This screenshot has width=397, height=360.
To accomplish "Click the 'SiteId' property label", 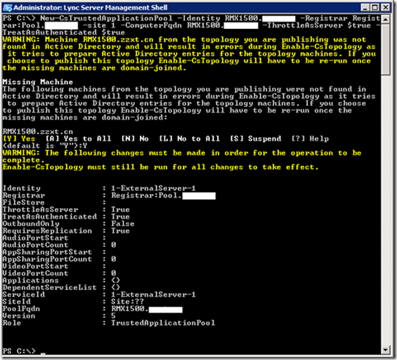I will pos(16,302).
